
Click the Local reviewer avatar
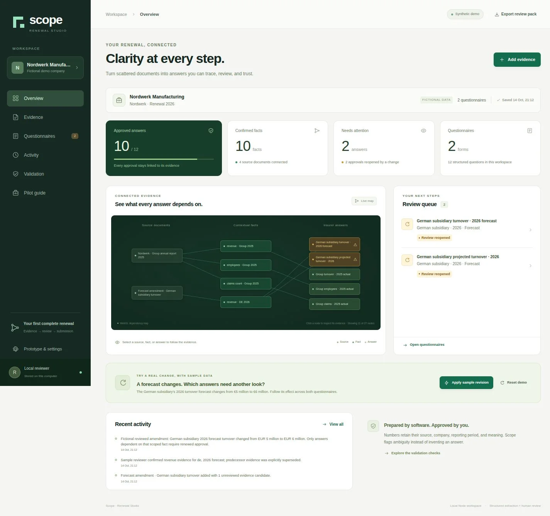(15, 372)
